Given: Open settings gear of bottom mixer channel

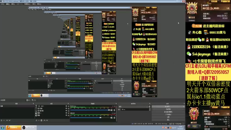Looking at the screenshot, I should [114, 118].
